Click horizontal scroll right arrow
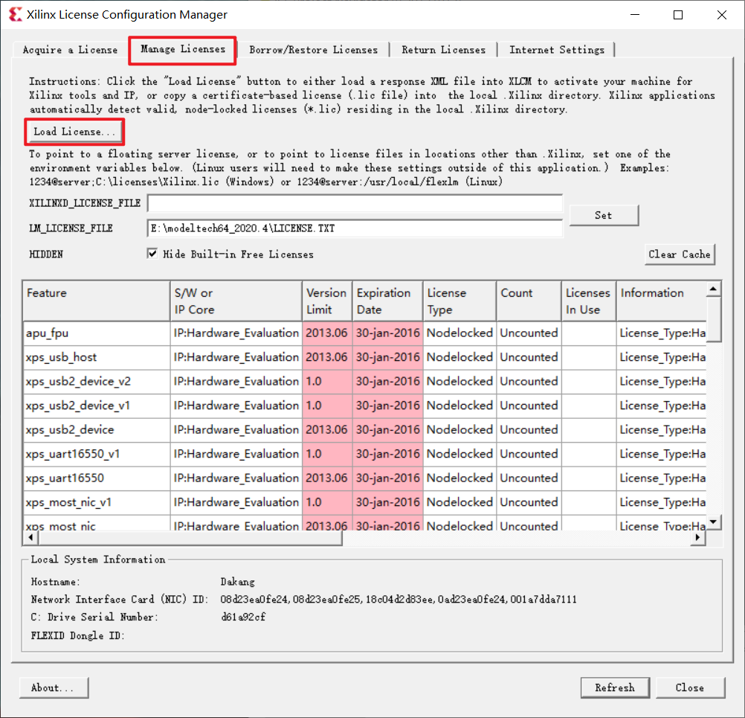Viewport: 745px width, 718px height. (697, 538)
